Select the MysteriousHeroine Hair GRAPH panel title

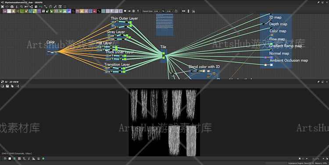coord(24,2)
